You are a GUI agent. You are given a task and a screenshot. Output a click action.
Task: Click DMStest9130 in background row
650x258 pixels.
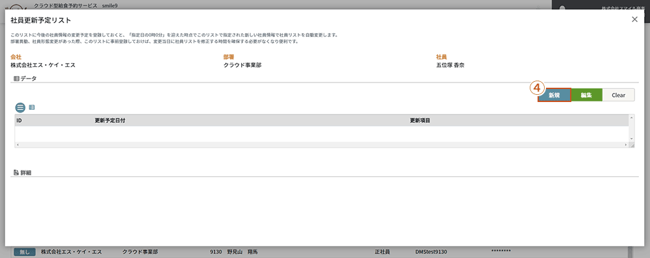(x=431, y=252)
